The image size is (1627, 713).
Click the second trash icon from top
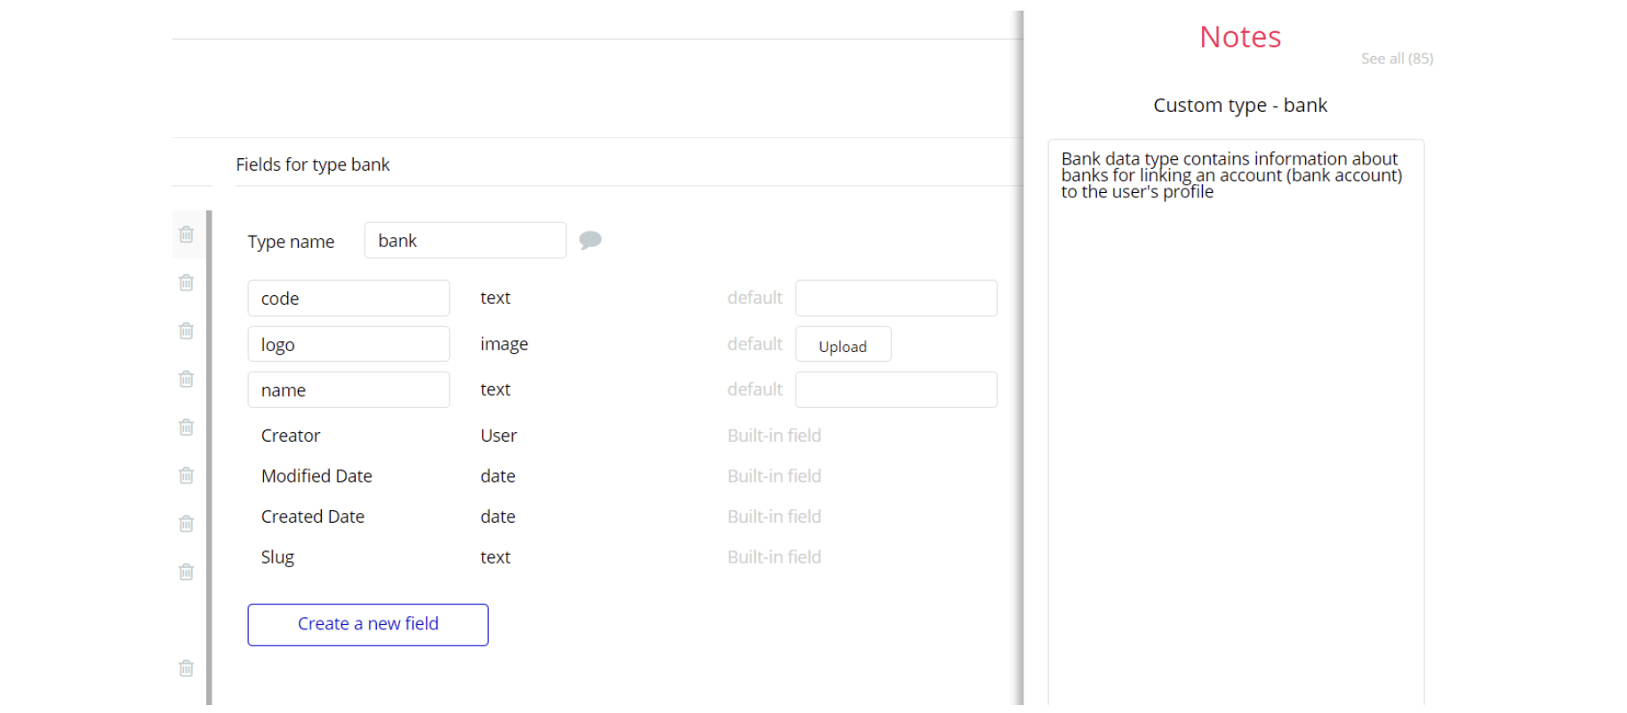(x=186, y=283)
